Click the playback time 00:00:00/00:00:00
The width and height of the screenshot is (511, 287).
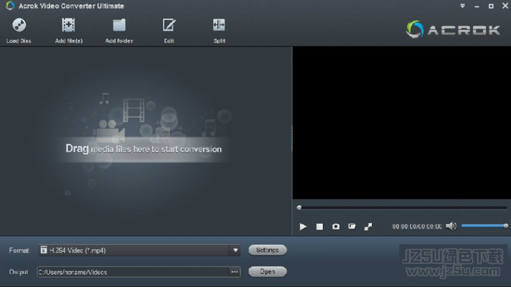[417, 226]
